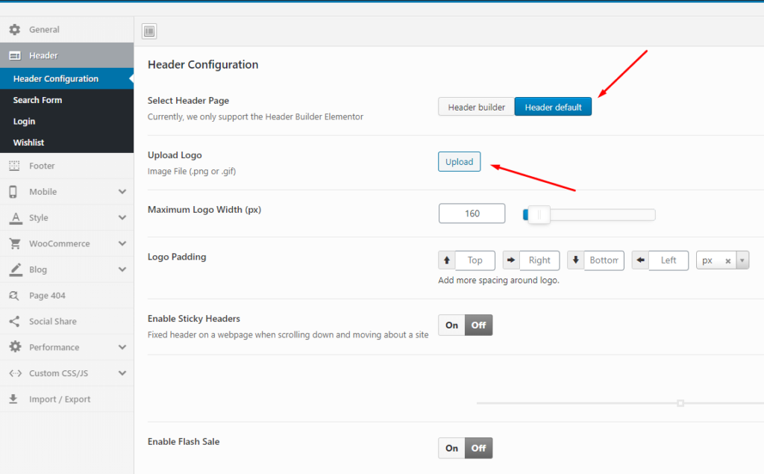Click the Performance gear icon
Screen dimensions: 764x474
pyautogui.click(x=15, y=346)
